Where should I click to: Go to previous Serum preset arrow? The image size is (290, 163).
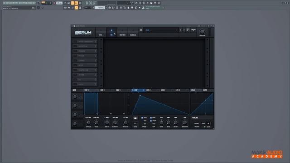pyautogui.click(x=181, y=30)
